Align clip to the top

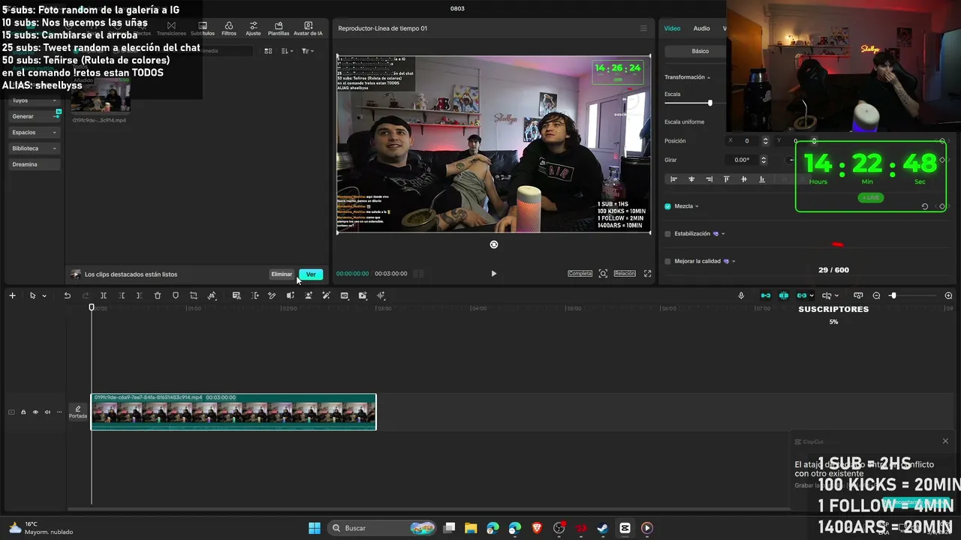tap(726, 179)
